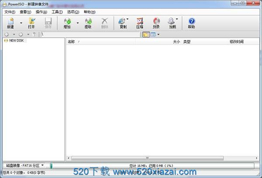Click the 增加 (Add) toolbar icon

[x=67, y=23]
